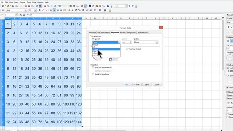Screen dimensions: 233x131
Task: Click the Borders toolbar icon
Action: click(95, 10)
